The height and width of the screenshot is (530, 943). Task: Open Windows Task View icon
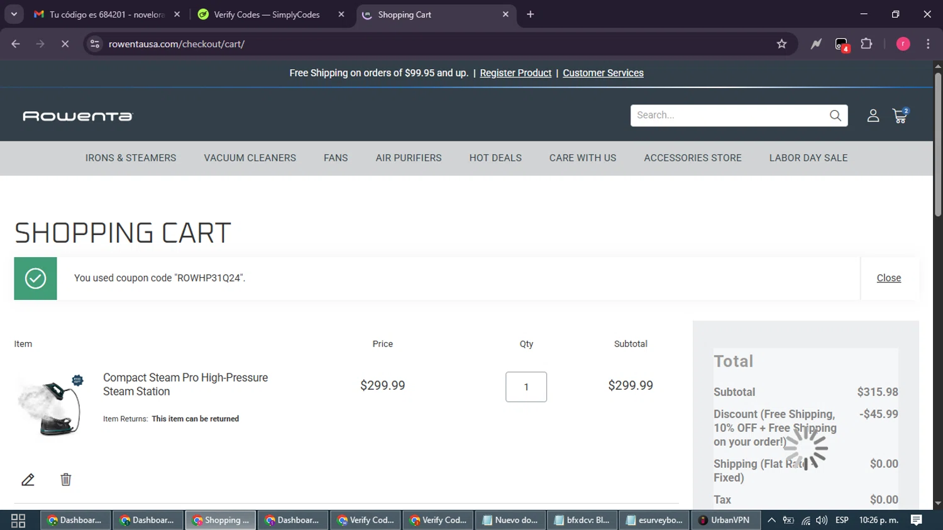(x=18, y=521)
